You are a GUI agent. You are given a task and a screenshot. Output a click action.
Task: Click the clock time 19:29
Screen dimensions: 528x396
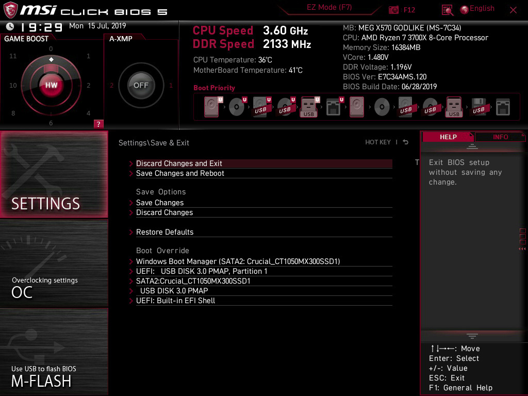pos(42,27)
